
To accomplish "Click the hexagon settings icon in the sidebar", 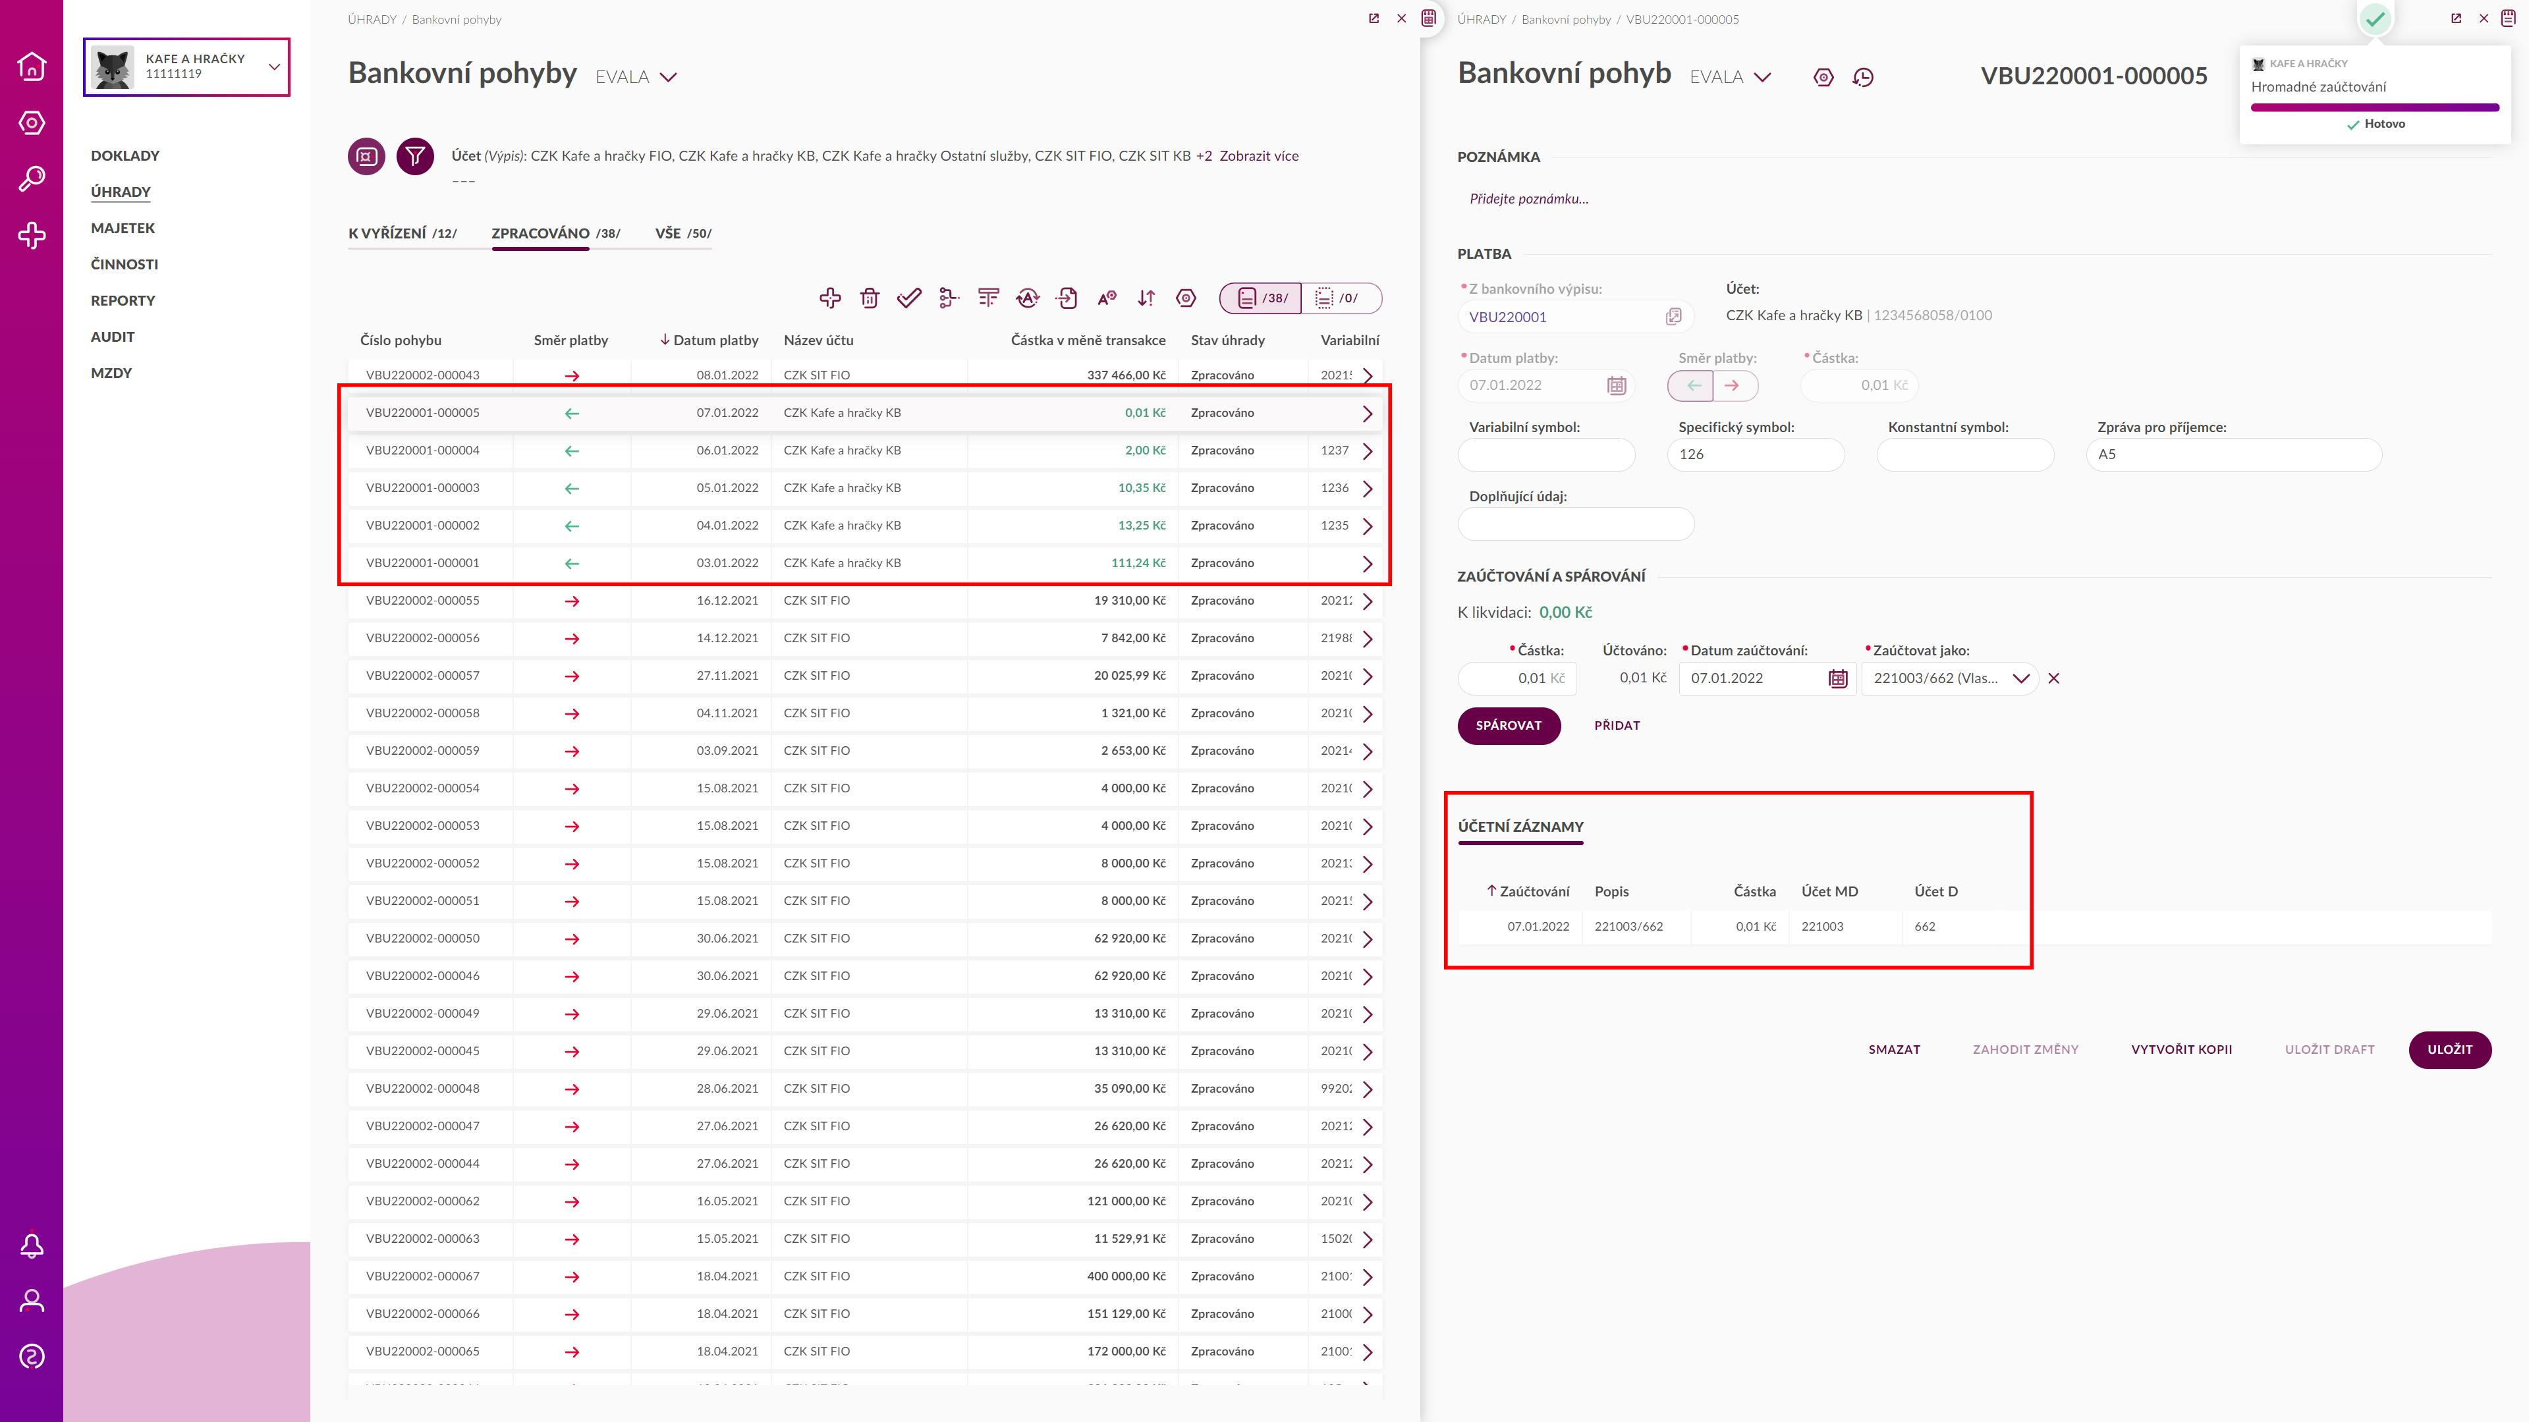I will click(32, 123).
